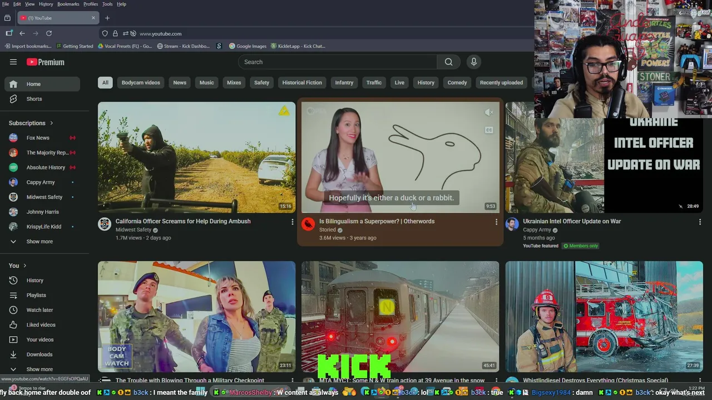The image size is (712, 400).
Task: Open the Getting Started bookmark
Action: (75, 46)
